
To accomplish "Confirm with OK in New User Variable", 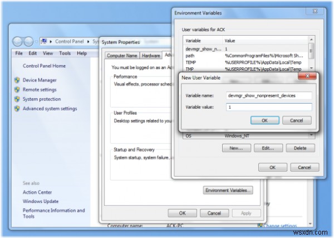I will tap(265, 120).
